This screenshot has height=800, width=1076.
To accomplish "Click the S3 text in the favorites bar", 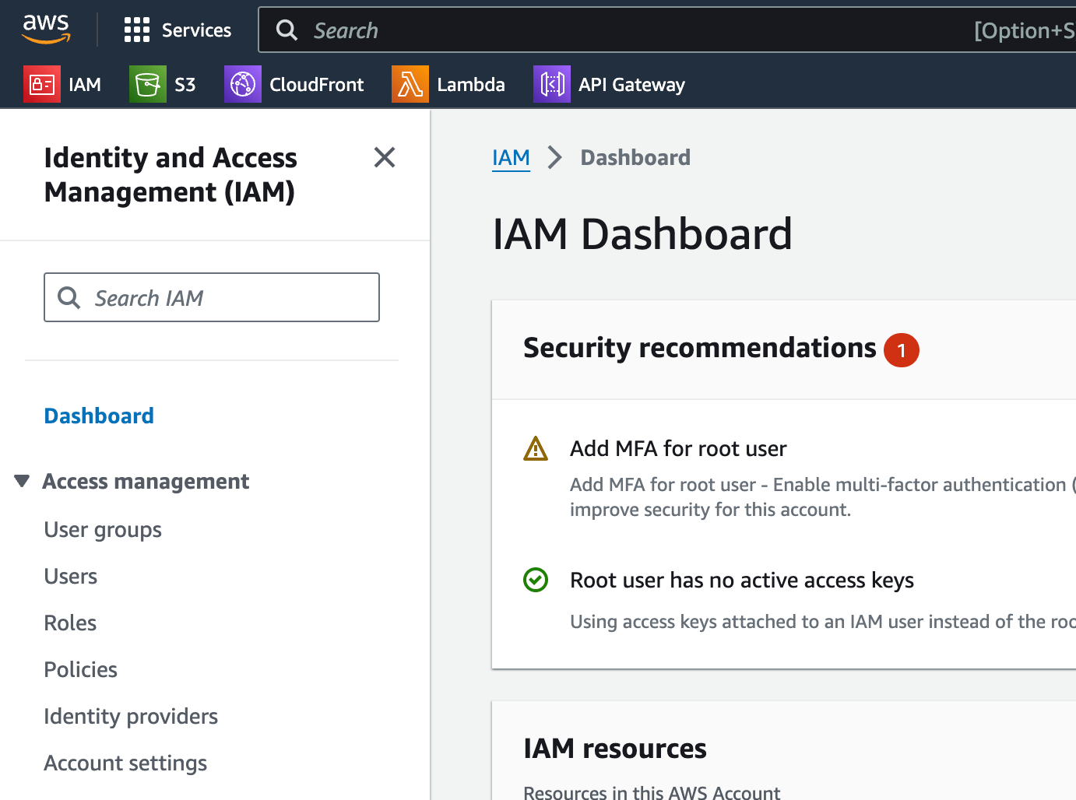I will (x=185, y=85).
